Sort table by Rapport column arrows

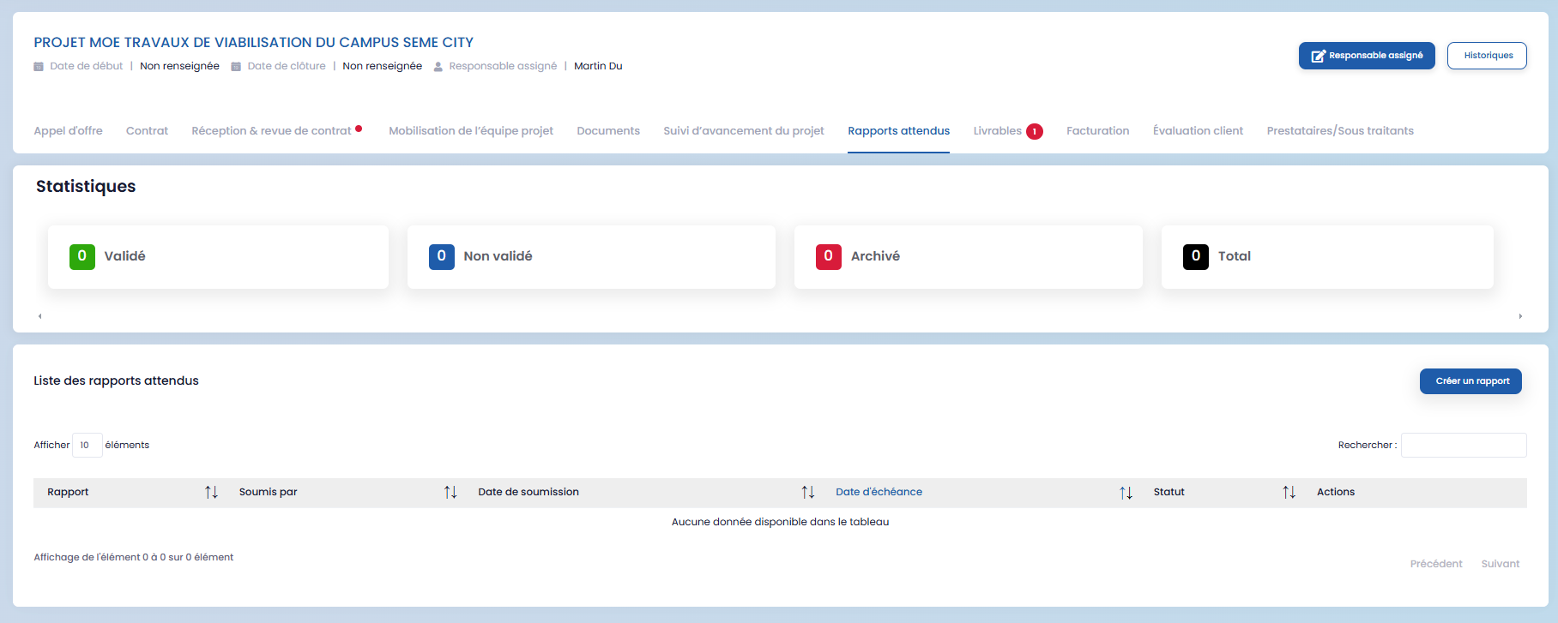(211, 492)
